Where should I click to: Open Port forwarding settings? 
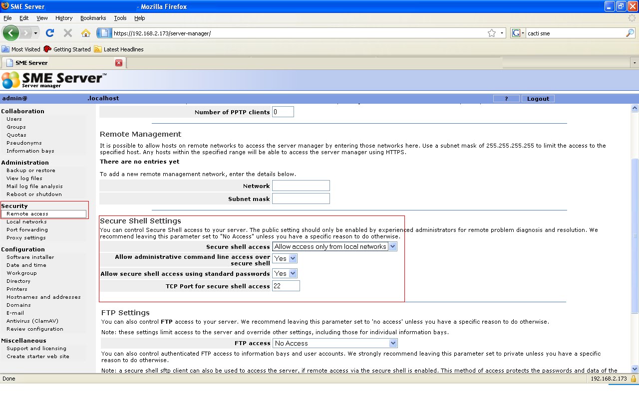27,230
